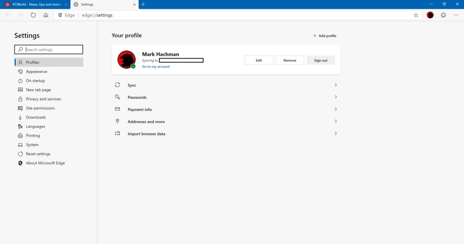This screenshot has height=244, width=464.
Task: Click the Import browser data label
Action: click(x=146, y=134)
